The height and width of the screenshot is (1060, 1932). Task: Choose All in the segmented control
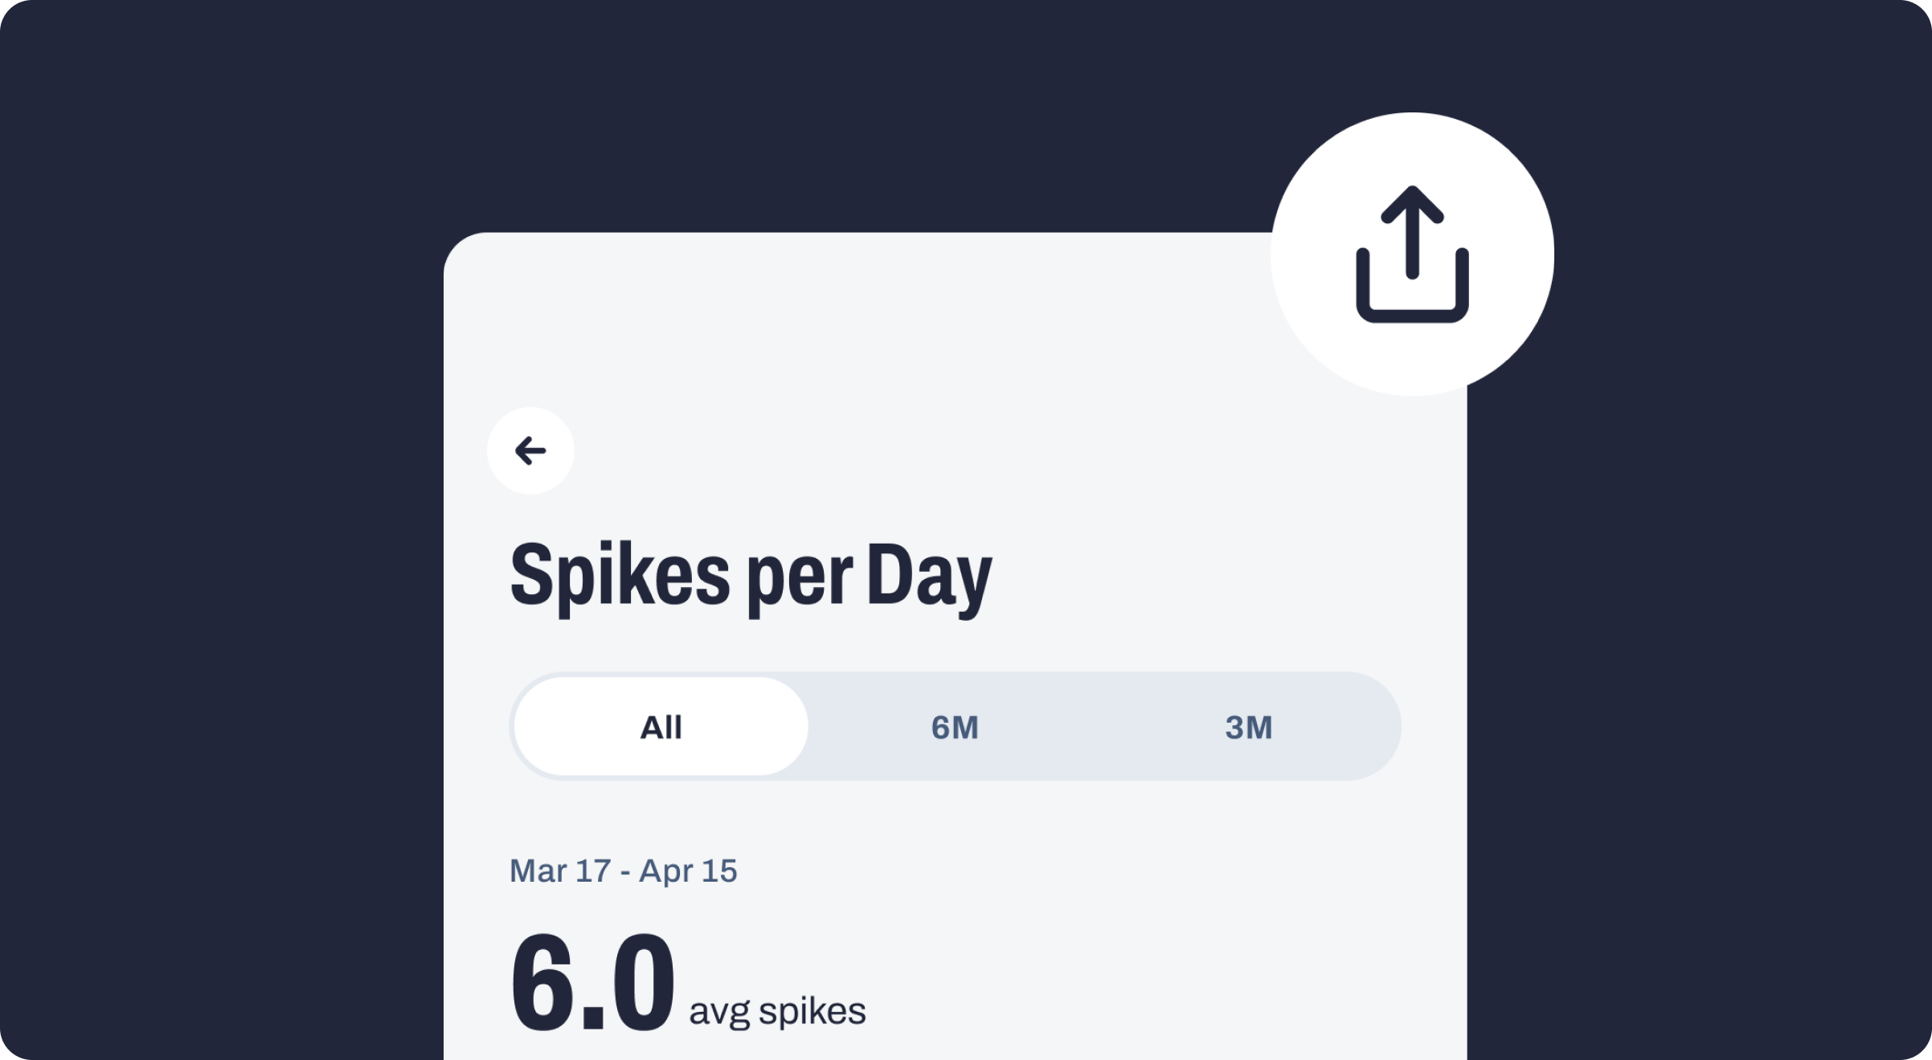point(661,727)
